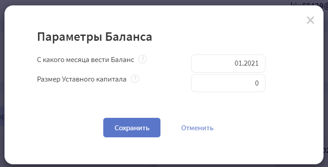Screen dimensions: 328x167
Task: Cancel changes via the Отменить link
Action: pyautogui.click(x=197, y=128)
